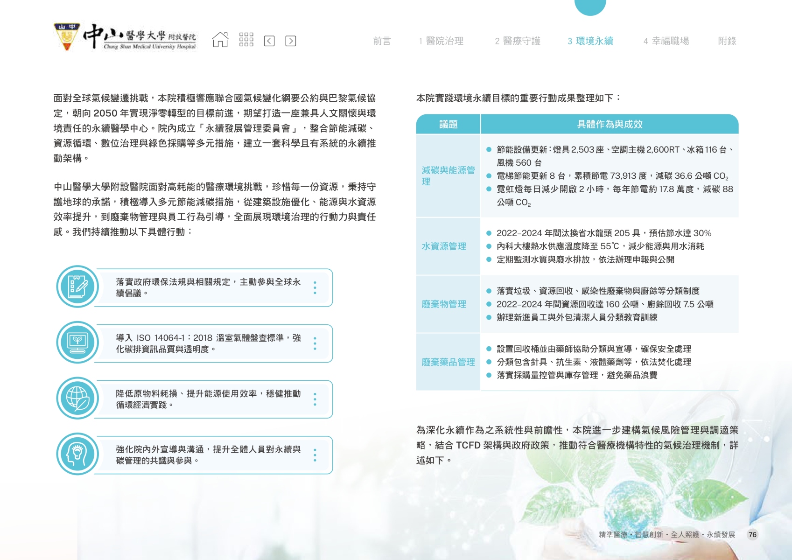
Task: Switch to 2 醫療守護 tab
Action: [518, 41]
